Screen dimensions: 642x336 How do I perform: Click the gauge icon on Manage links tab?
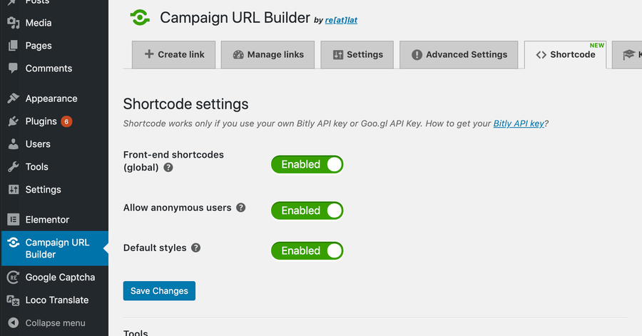click(x=238, y=54)
